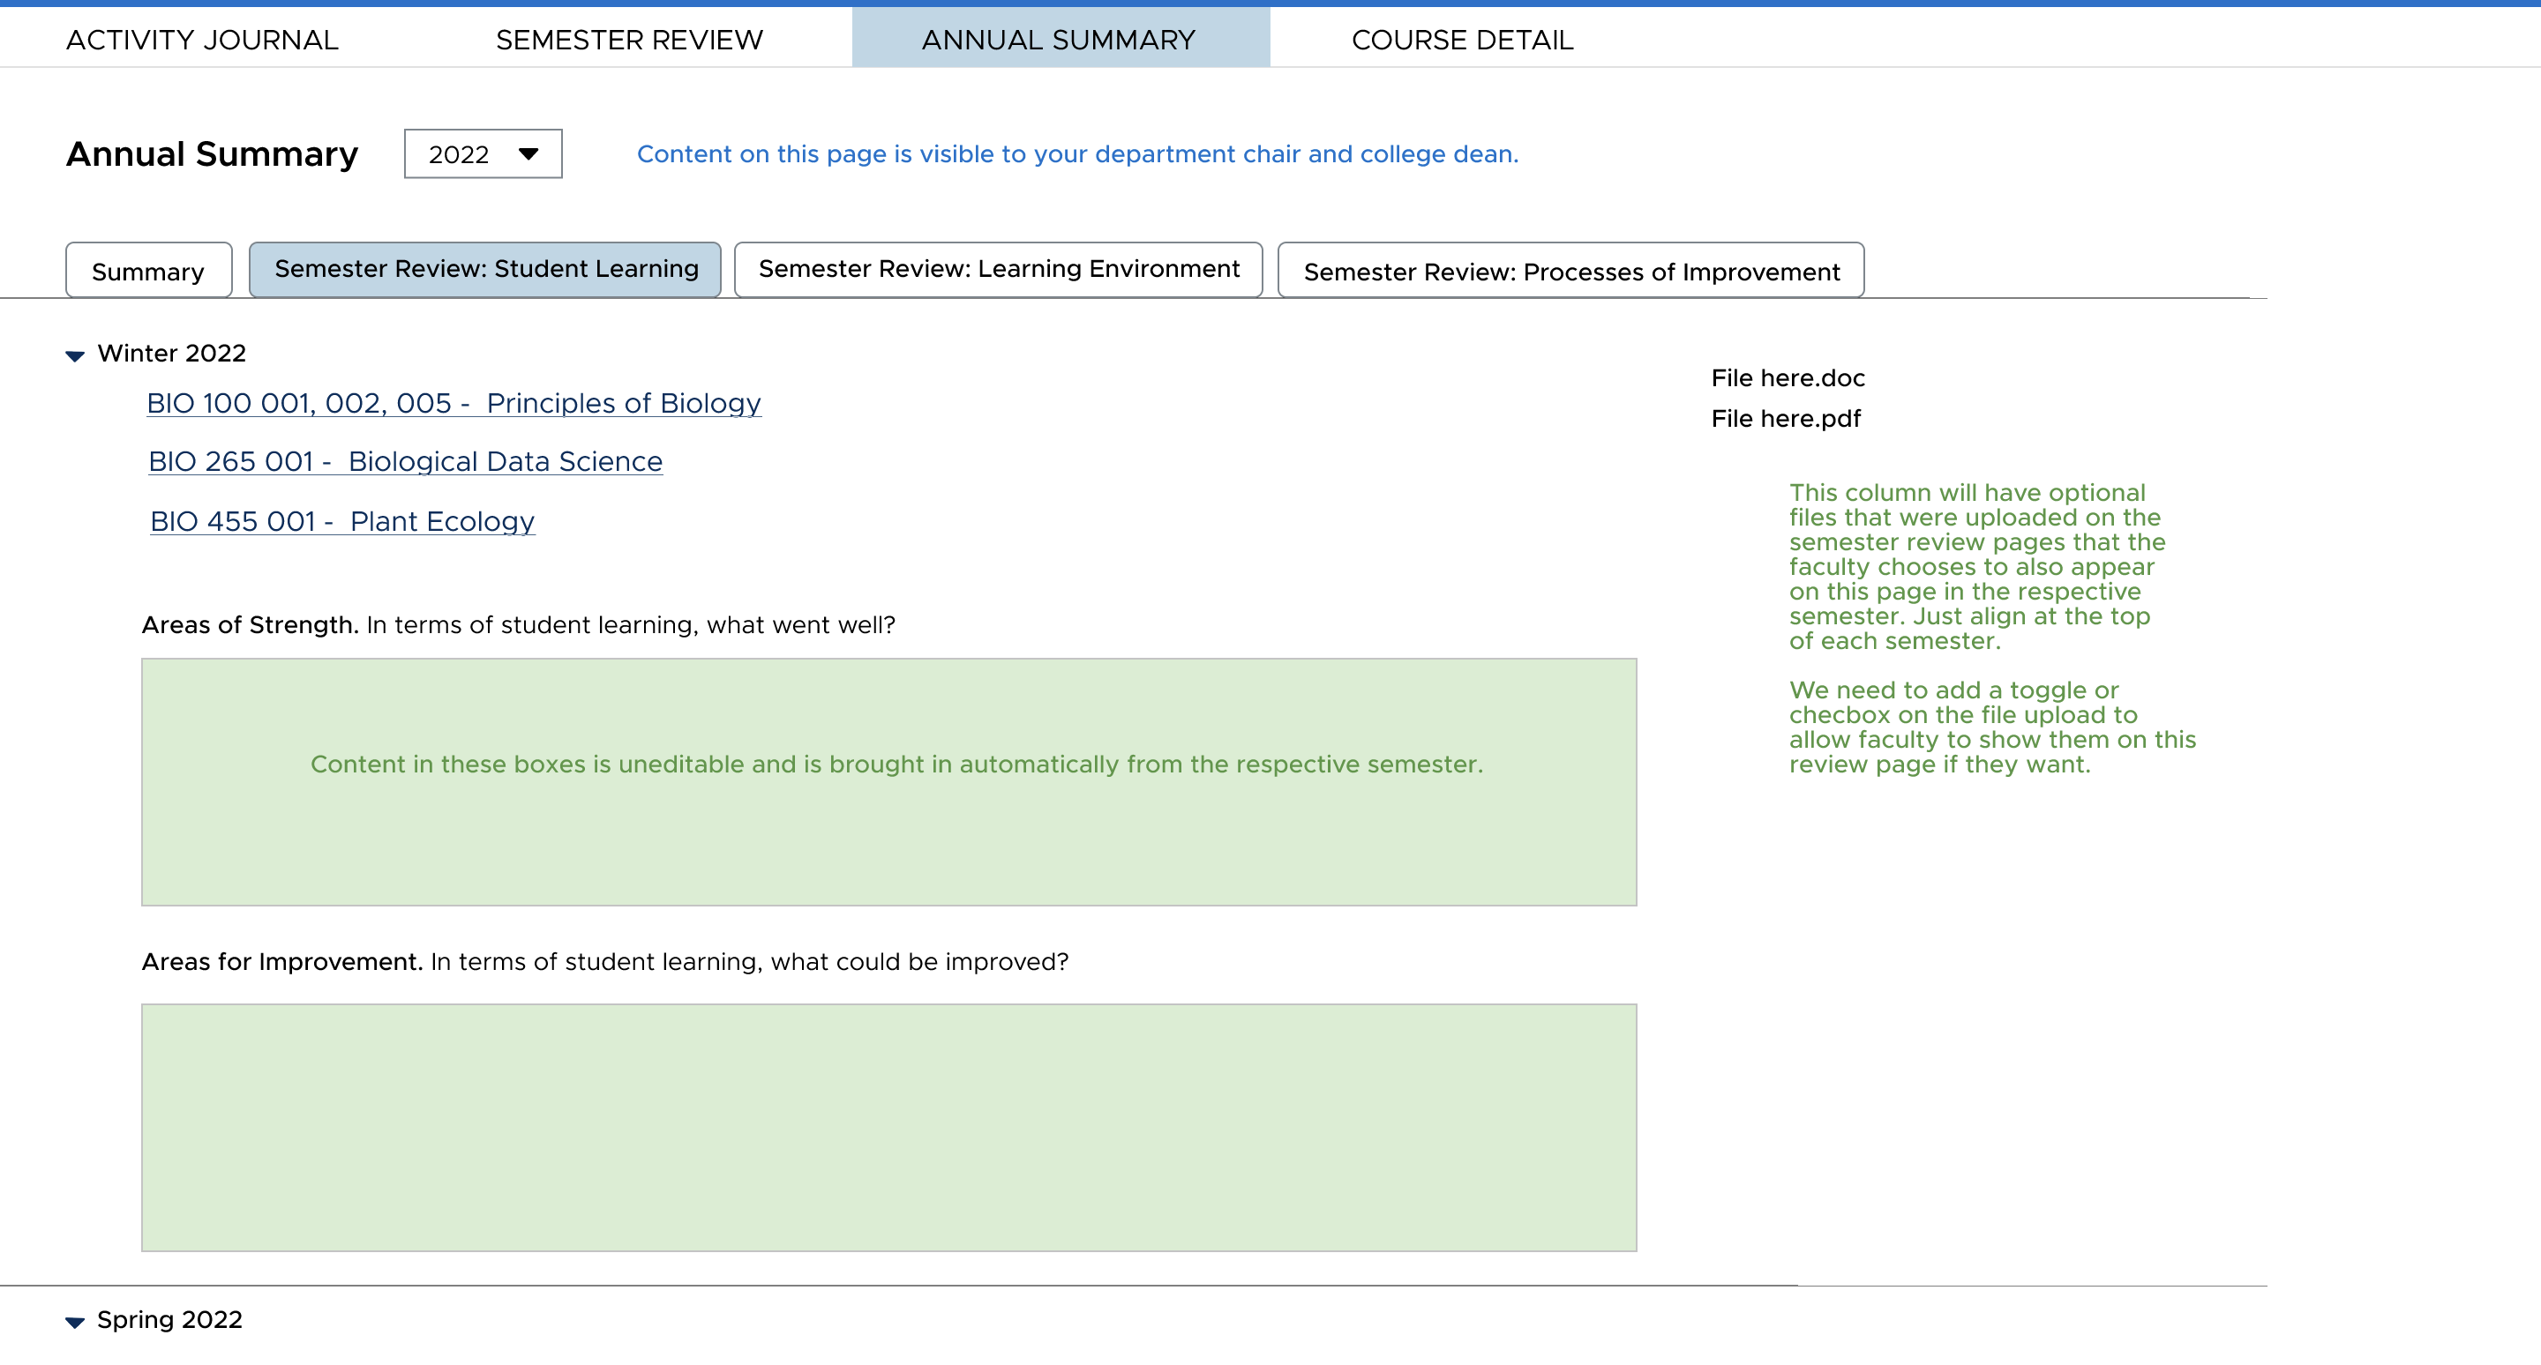Select the Annual Summary tab
The width and height of the screenshot is (2541, 1365).
[1060, 37]
